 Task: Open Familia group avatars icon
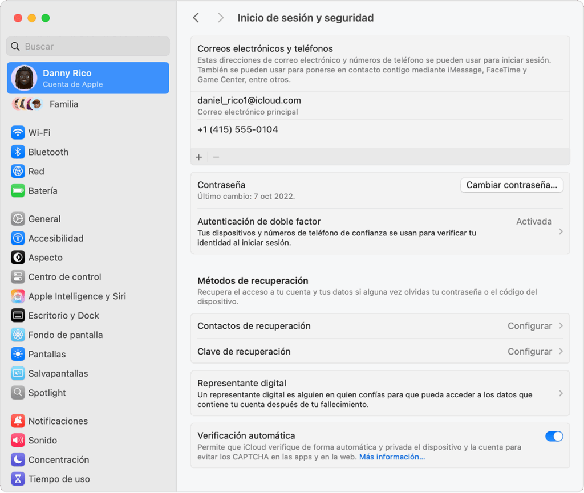click(x=27, y=104)
